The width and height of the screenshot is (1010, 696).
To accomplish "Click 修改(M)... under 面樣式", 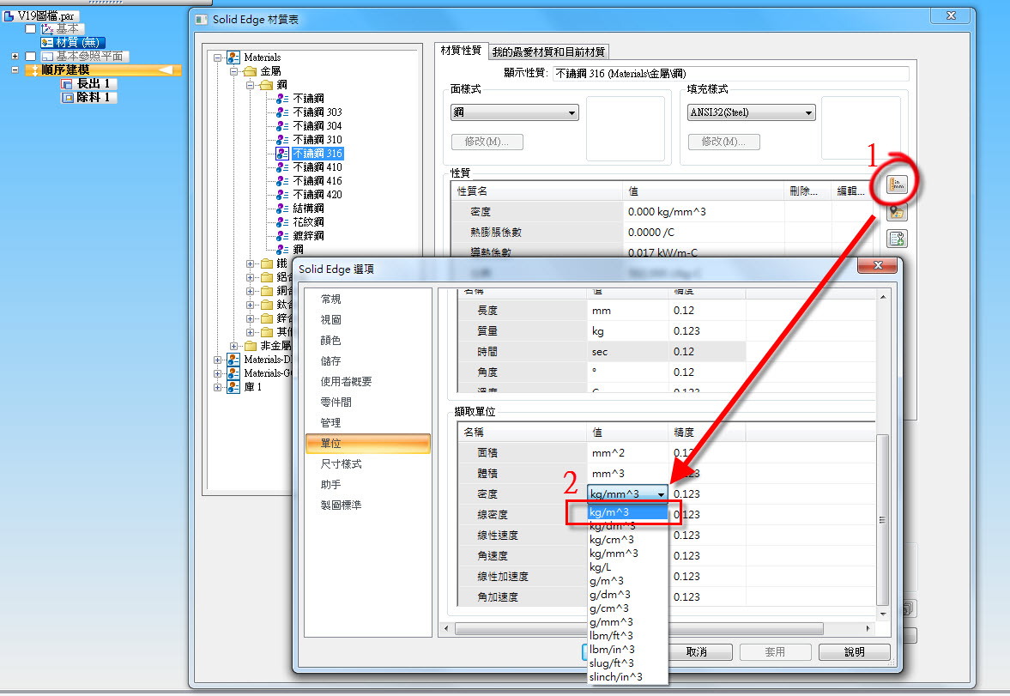I will (x=487, y=142).
